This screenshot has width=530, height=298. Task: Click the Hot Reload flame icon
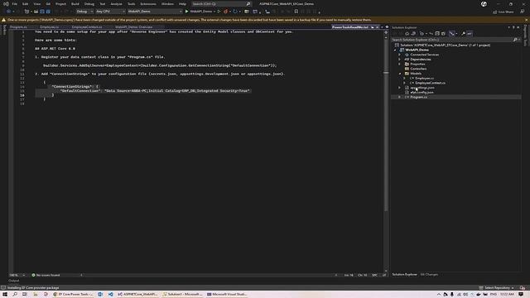pos(226,12)
